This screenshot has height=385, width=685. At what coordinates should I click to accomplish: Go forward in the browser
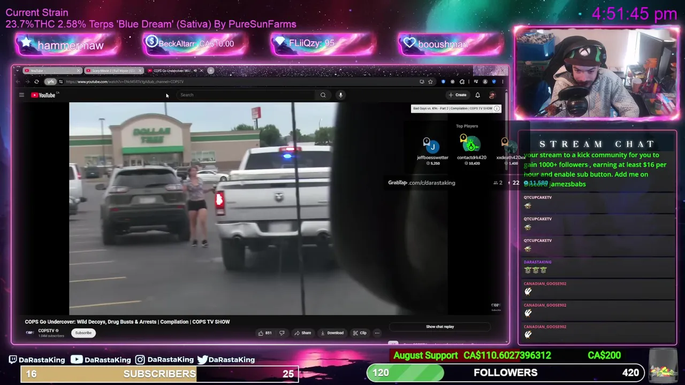click(x=27, y=82)
